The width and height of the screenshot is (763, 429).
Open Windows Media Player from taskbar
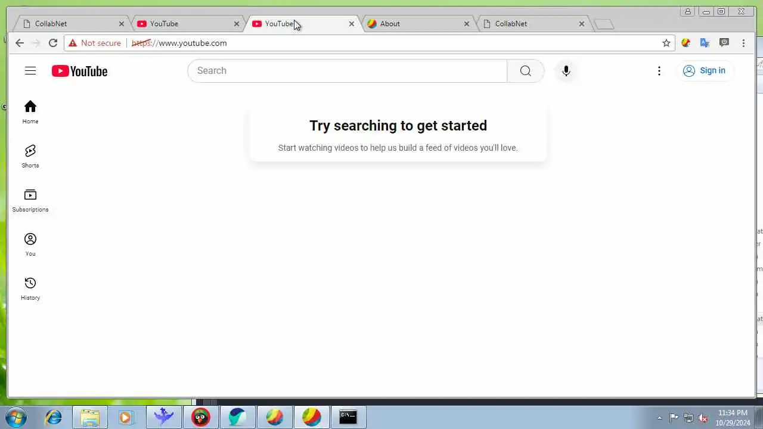click(x=126, y=417)
